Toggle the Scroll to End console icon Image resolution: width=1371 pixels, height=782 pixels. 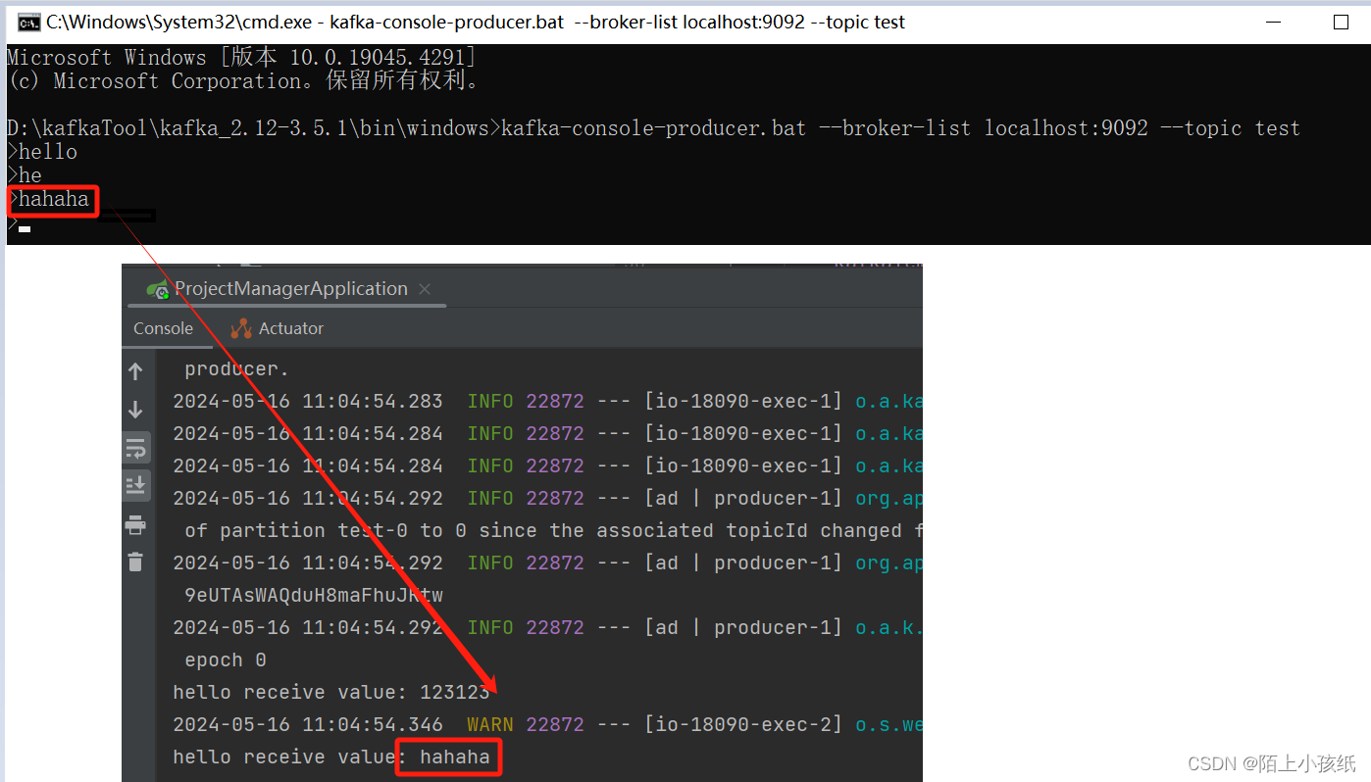[x=135, y=484]
